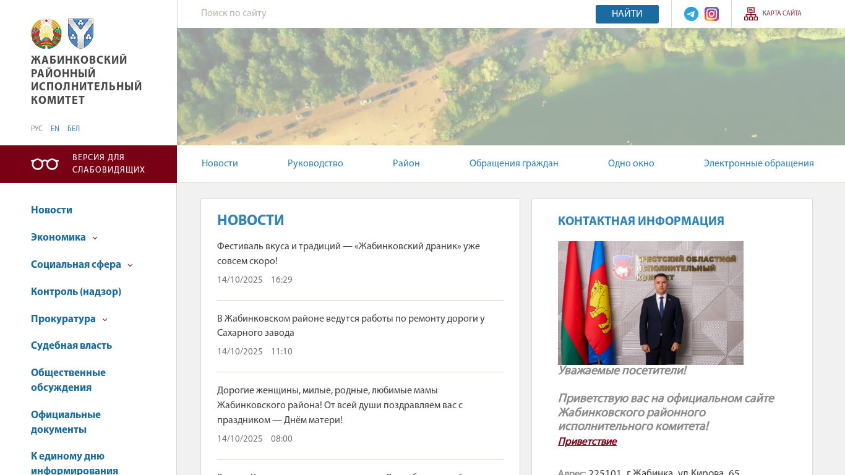
Task: Open Судебная власть in the sidebar
Action: pyautogui.click(x=71, y=346)
